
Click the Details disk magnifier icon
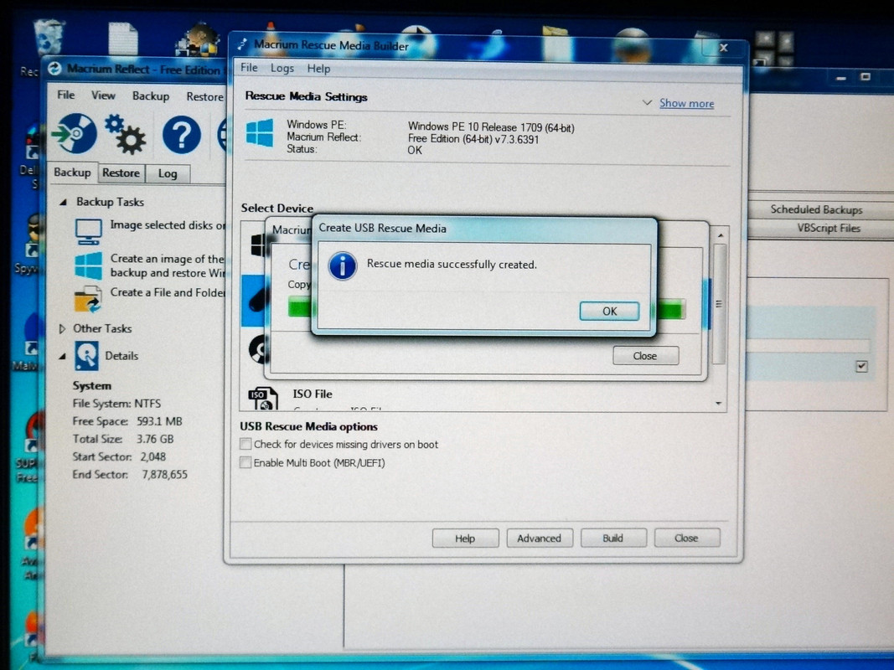click(86, 356)
